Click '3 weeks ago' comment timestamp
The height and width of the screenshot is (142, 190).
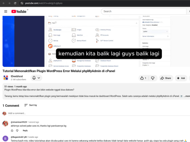pos(33,137)
